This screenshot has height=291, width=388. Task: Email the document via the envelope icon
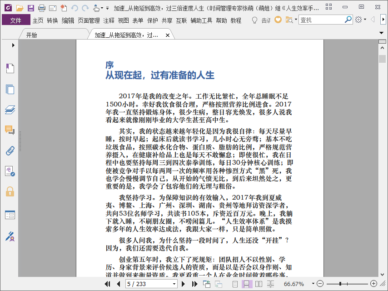pos(52,9)
